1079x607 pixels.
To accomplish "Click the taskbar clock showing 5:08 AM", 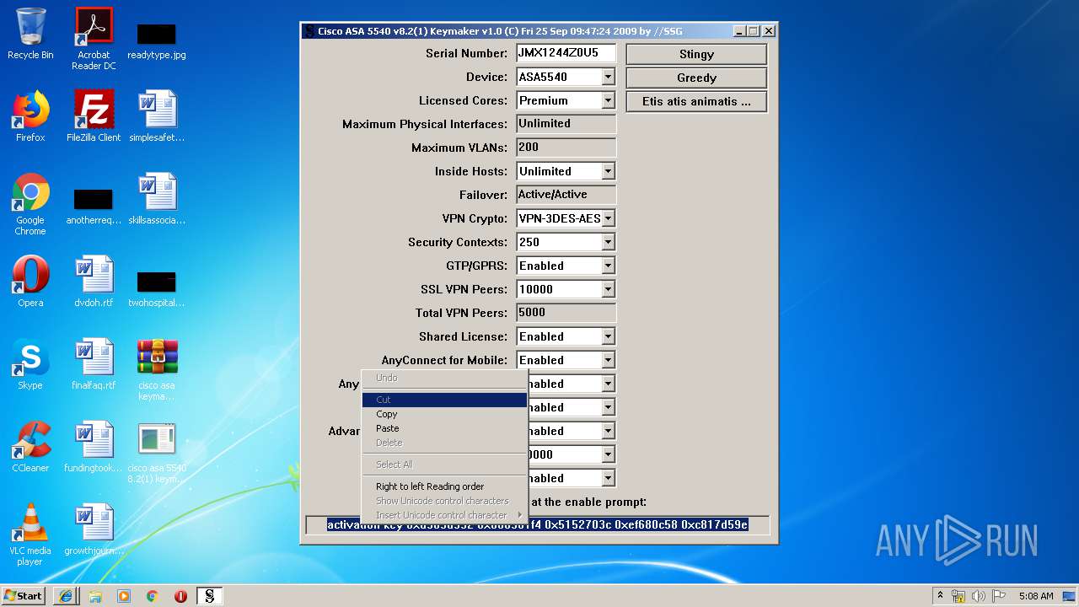I will coord(1036,596).
